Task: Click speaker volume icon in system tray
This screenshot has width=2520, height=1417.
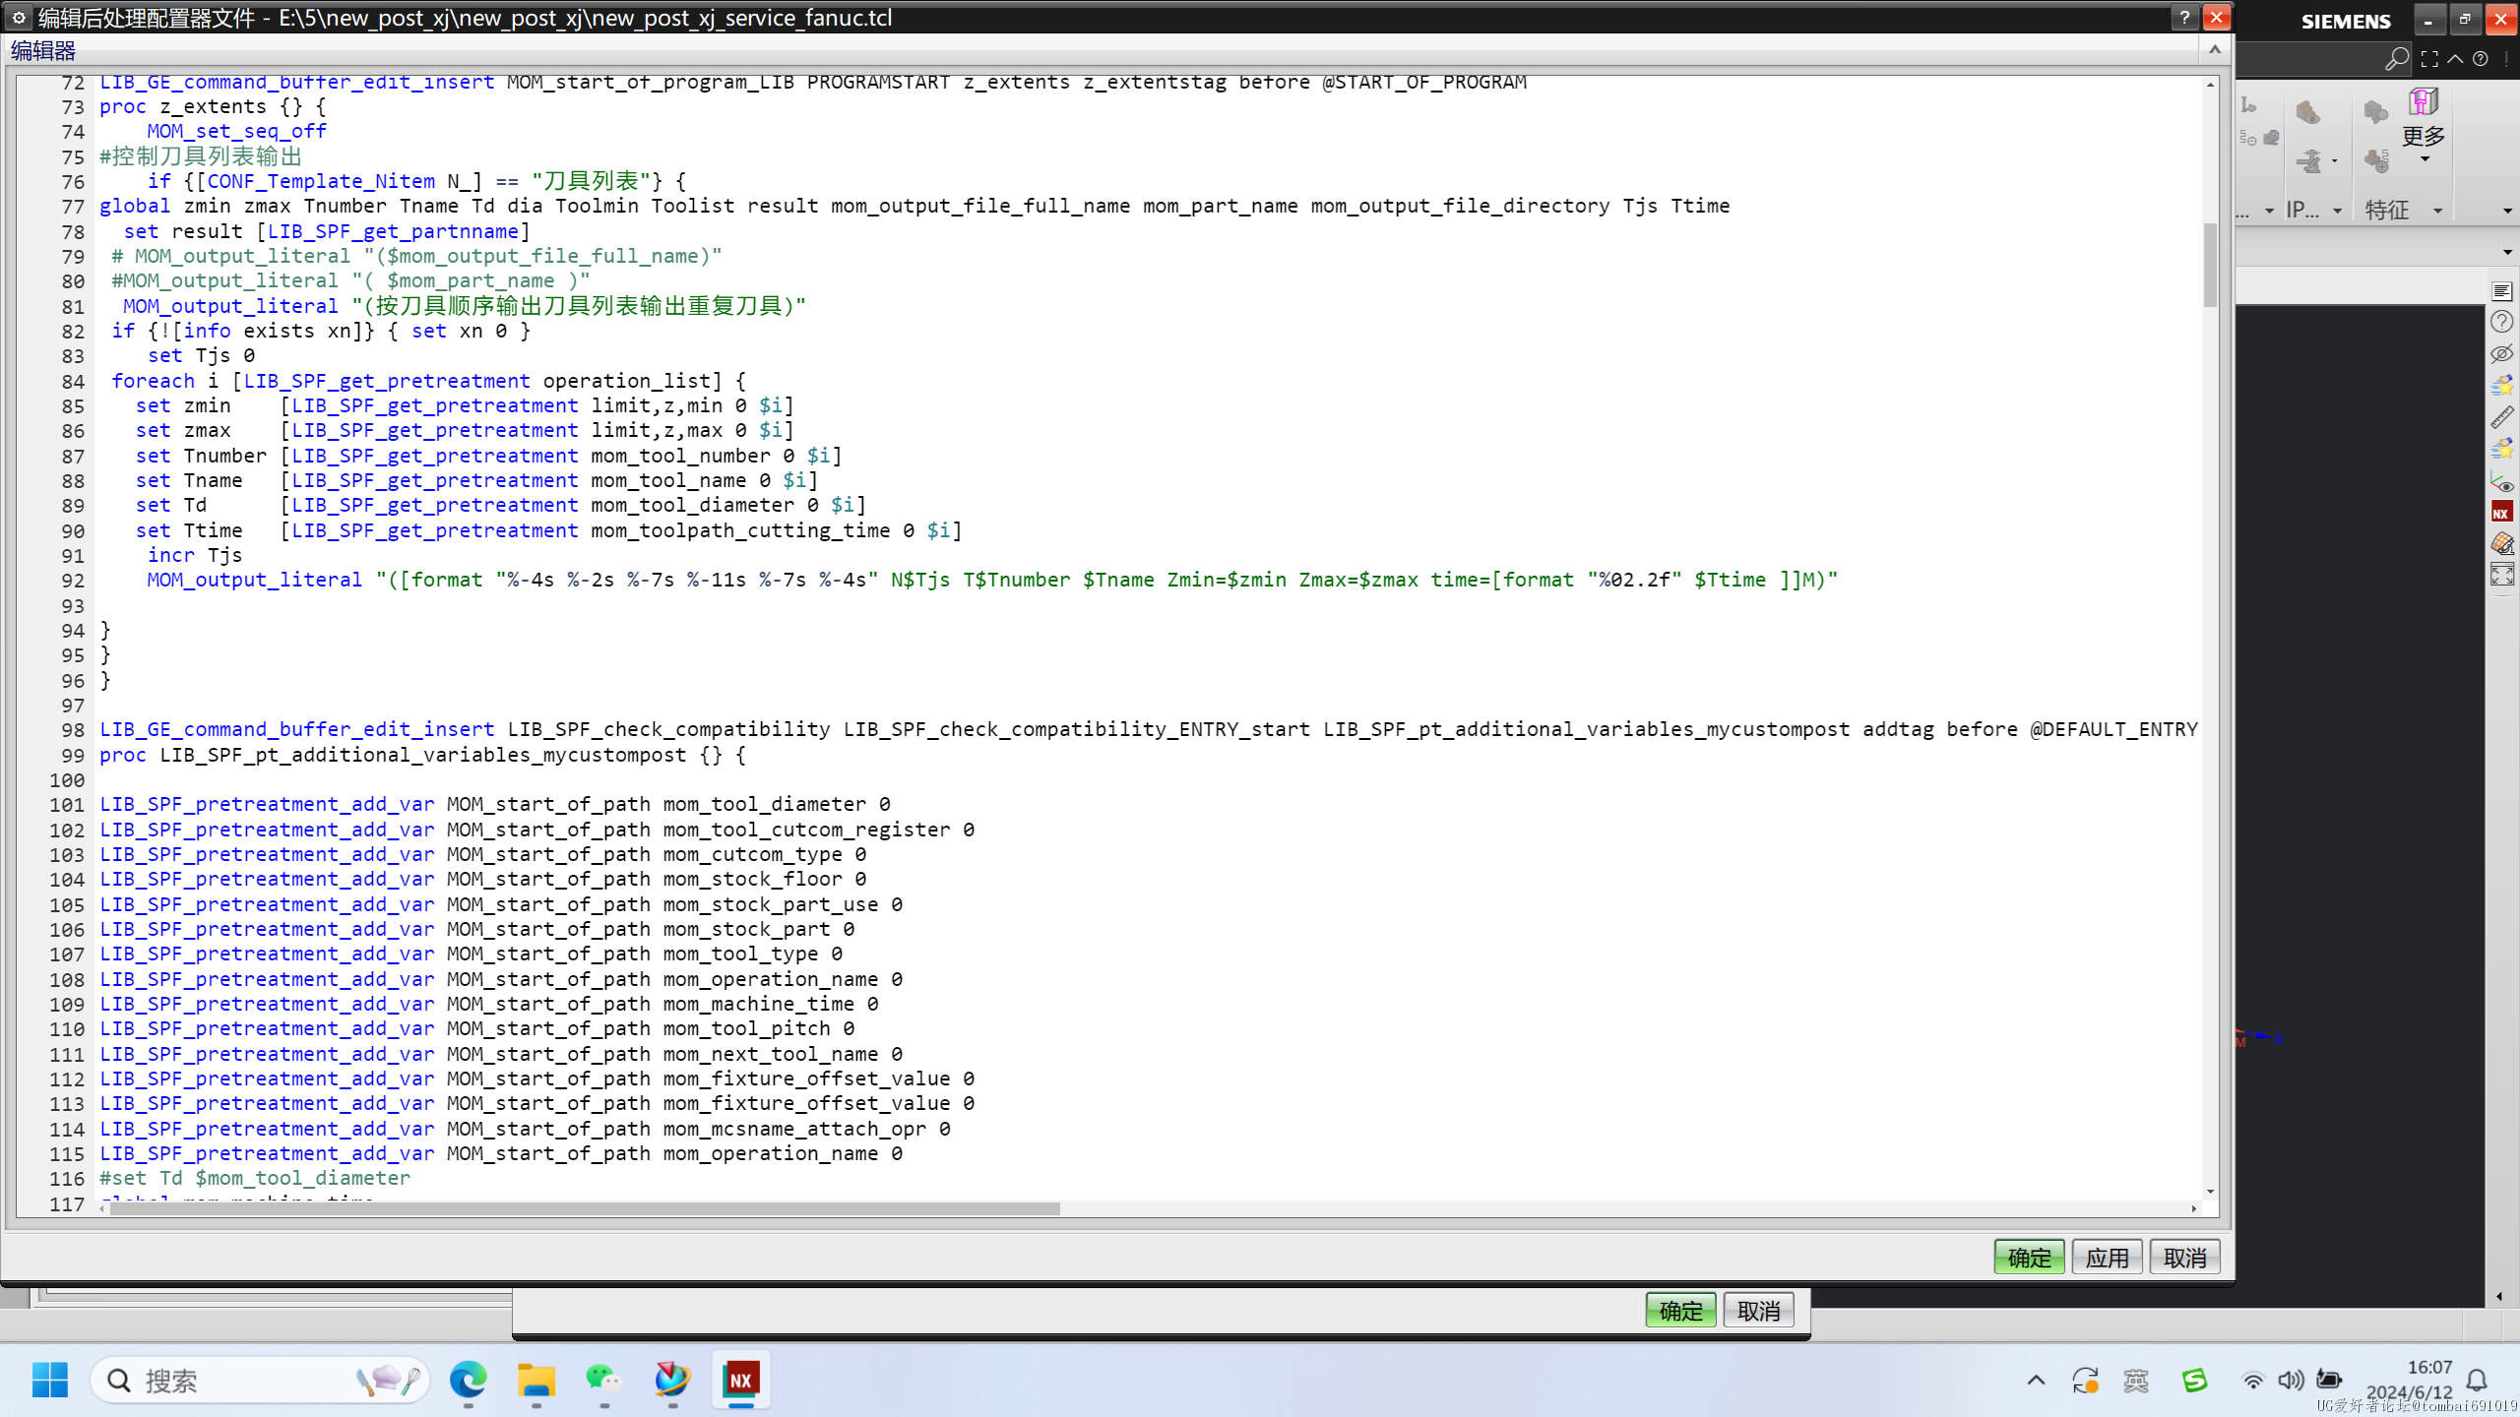Action: pyautogui.click(x=2291, y=1381)
